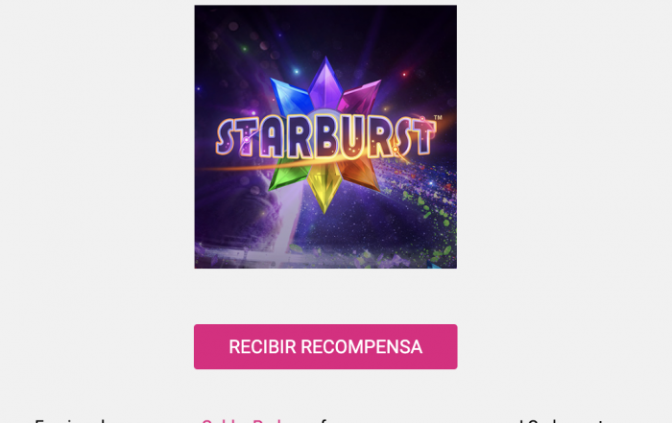Select the orange gem of the star
This screenshot has width=672, height=423.
click(360, 173)
